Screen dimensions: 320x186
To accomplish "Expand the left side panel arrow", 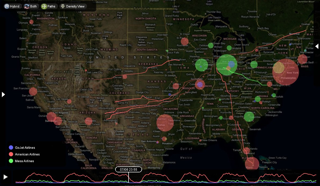I will click(x=3, y=94).
